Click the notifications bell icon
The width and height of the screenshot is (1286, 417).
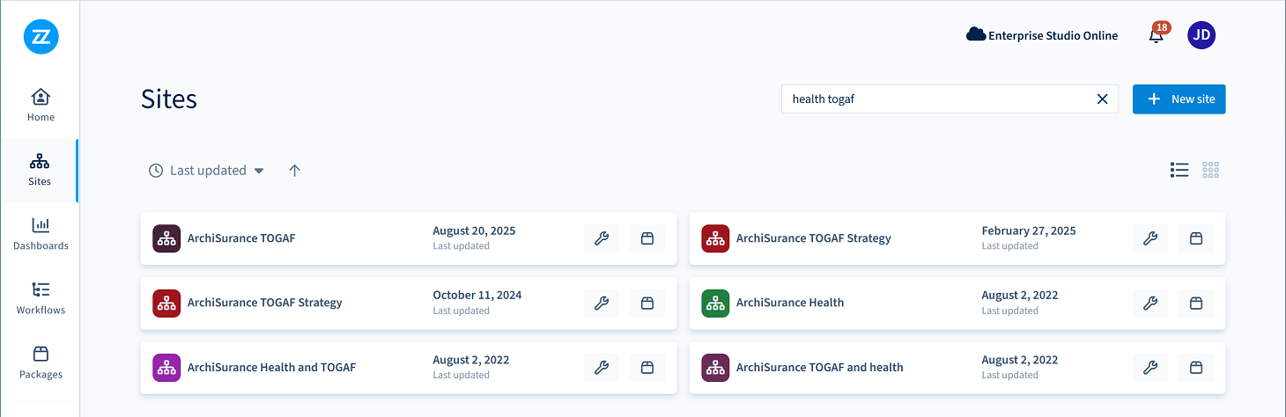1157,36
